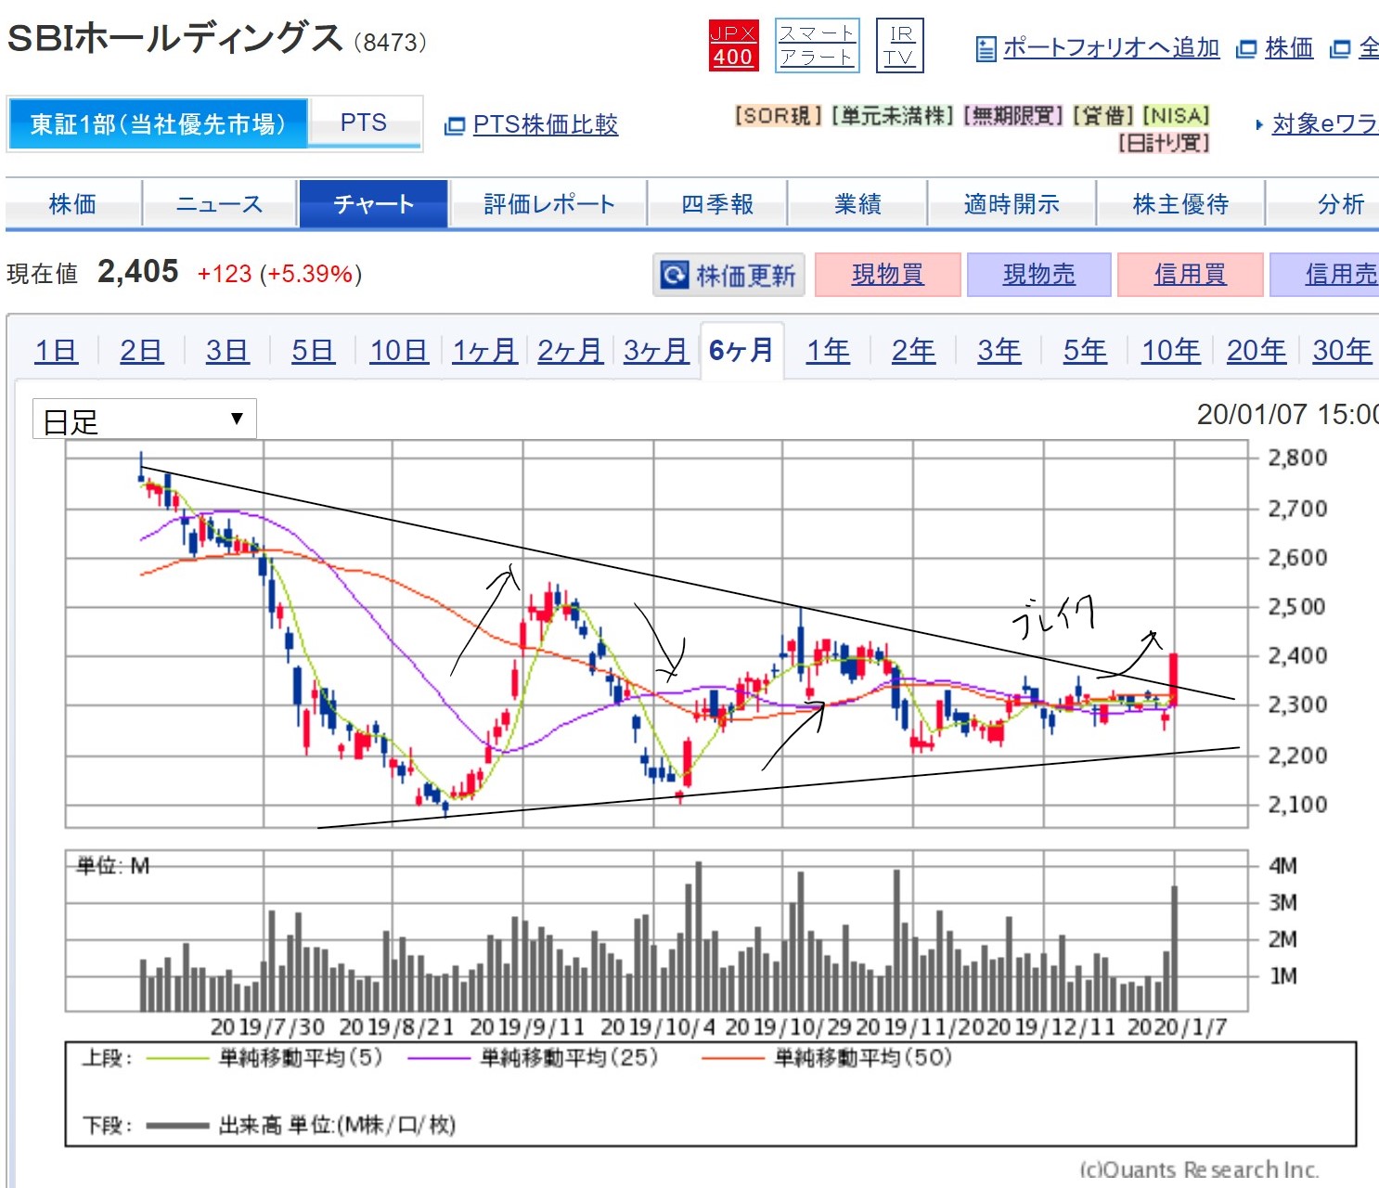Select the 3日 chart period

227,351
